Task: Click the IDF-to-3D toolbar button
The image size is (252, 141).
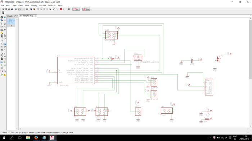Action: (x=86, y=9)
